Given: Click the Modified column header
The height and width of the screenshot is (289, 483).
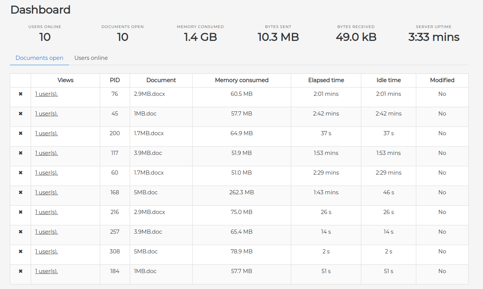Looking at the screenshot, I should [442, 80].
